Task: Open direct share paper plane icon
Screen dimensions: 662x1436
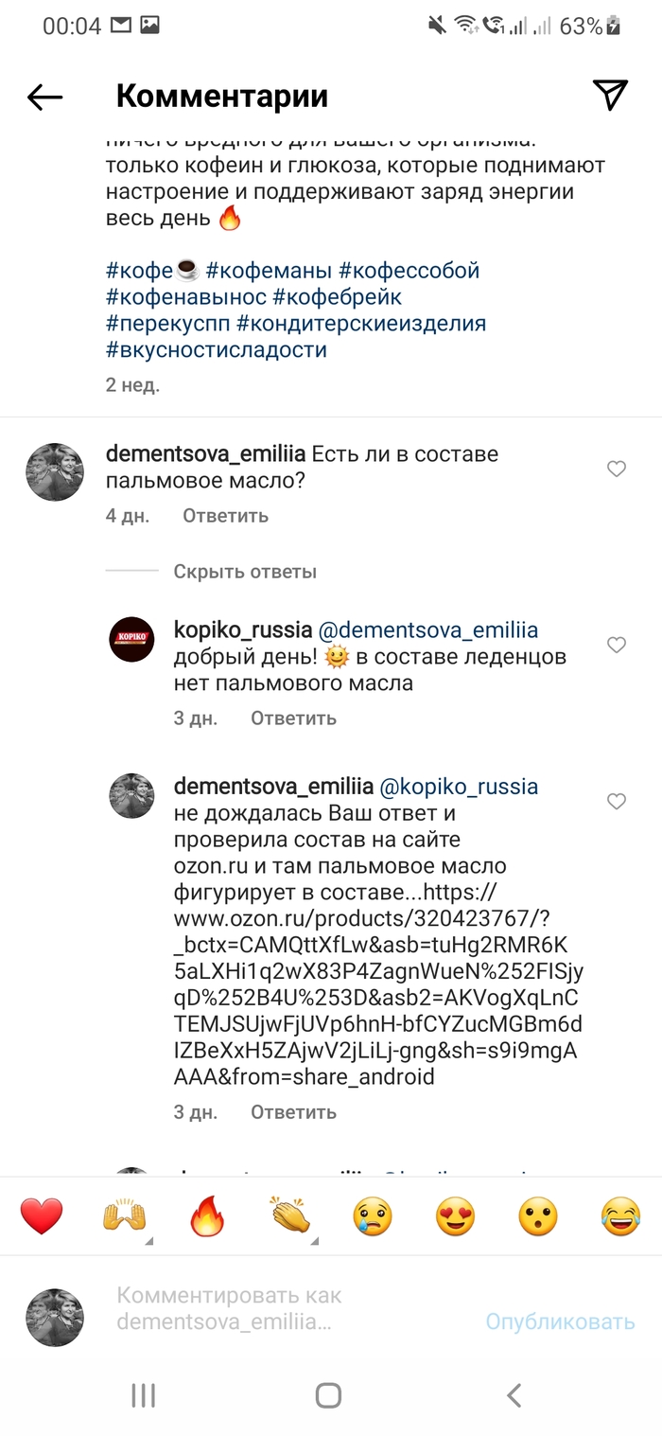Action: click(x=610, y=95)
